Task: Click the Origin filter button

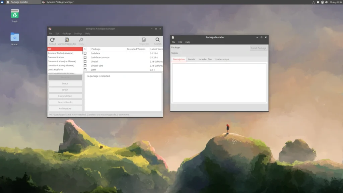Action: 65,90
